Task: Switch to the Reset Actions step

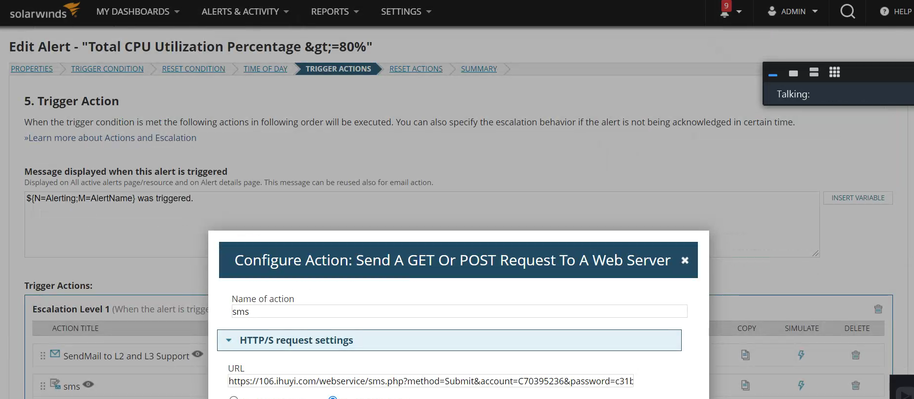Action: pos(416,69)
